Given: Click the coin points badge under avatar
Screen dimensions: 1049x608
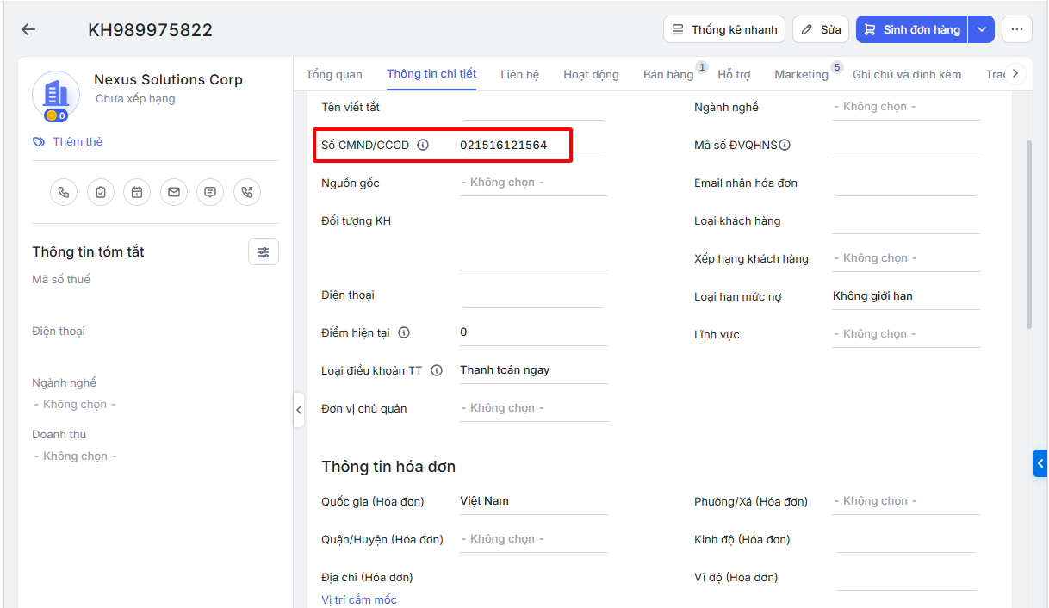Looking at the screenshot, I should pos(56,115).
